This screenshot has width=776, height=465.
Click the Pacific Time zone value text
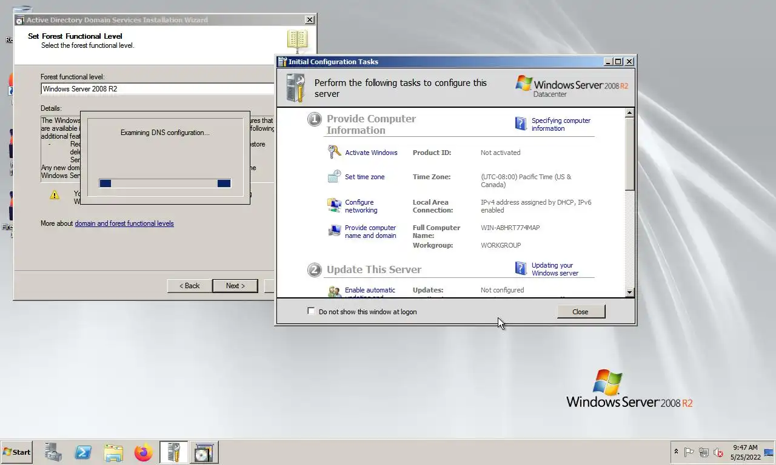point(526,181)
